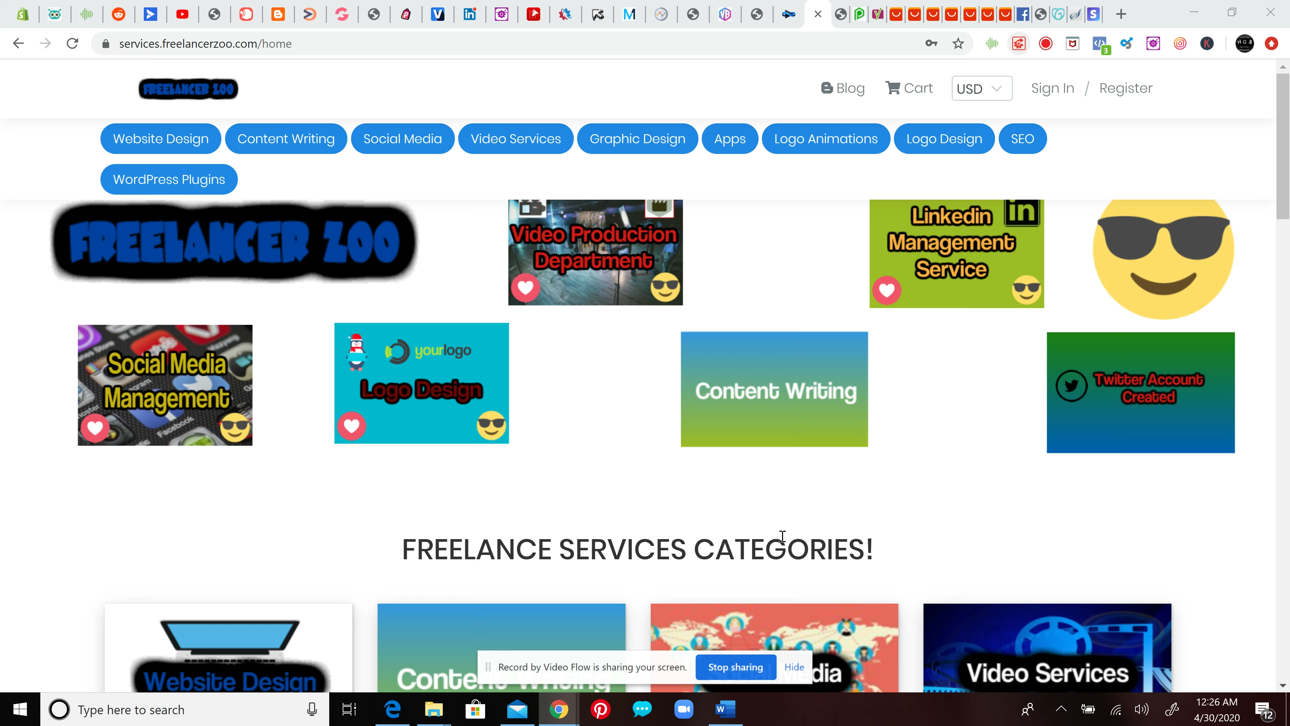Click the address bar URL
The width and height of the screenshot is (1290, 726).
205,44
